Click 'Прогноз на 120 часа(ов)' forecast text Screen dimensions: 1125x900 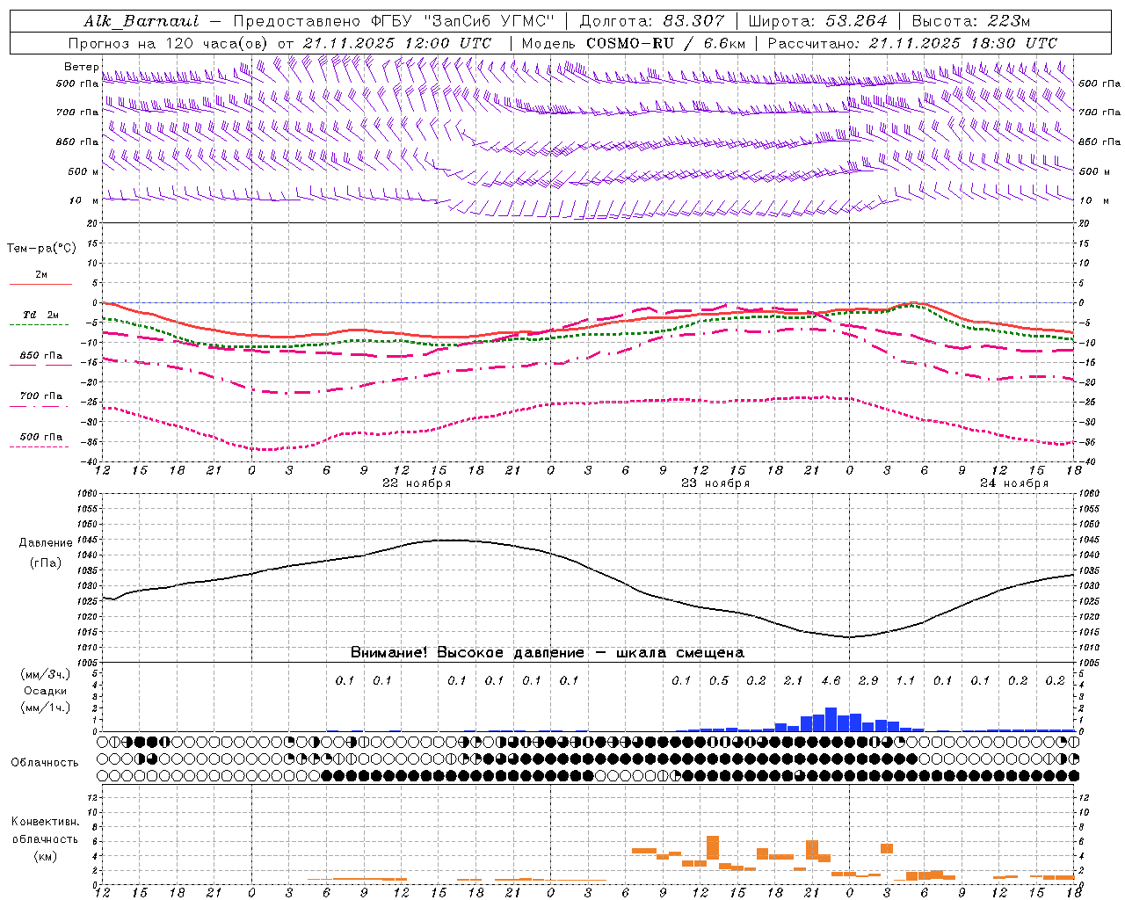pos(169,43)
